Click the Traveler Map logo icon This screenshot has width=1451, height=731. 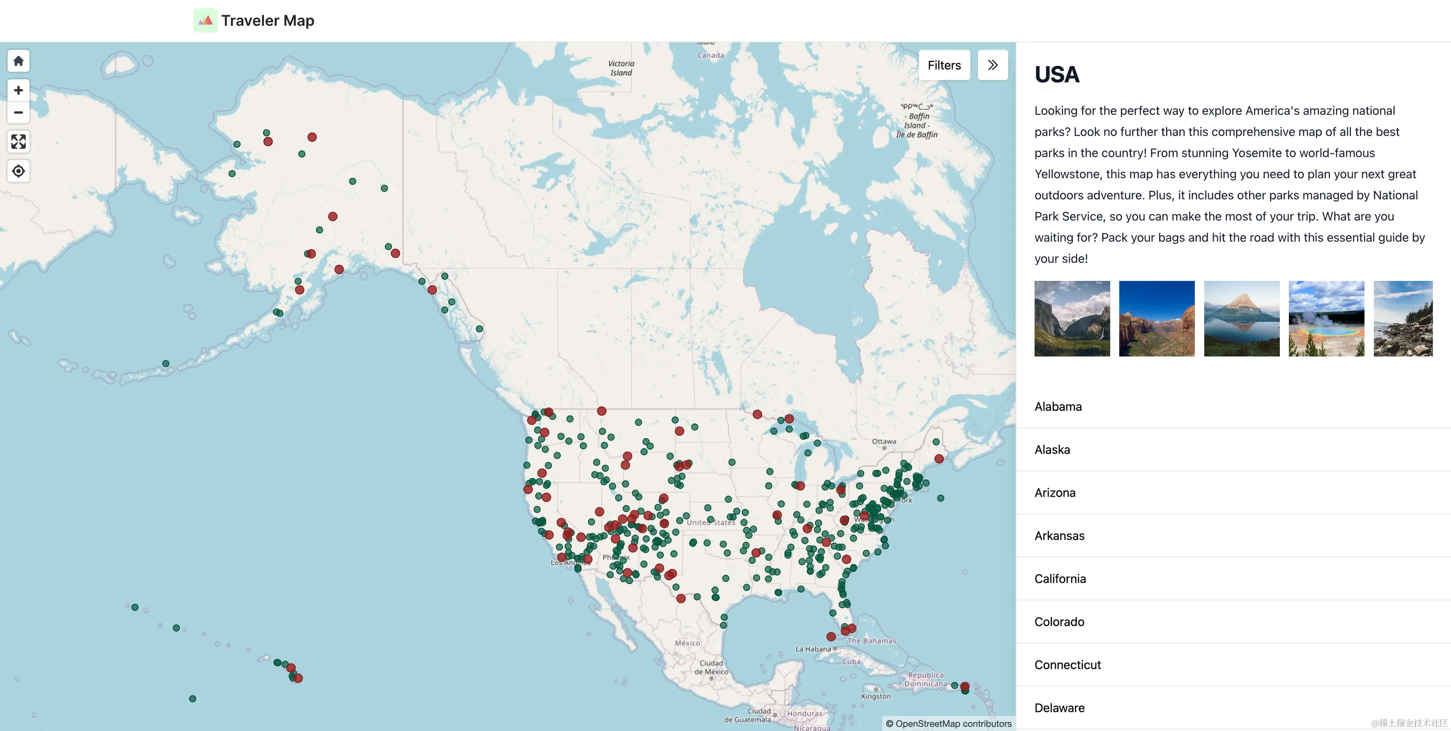coord(205,20)
